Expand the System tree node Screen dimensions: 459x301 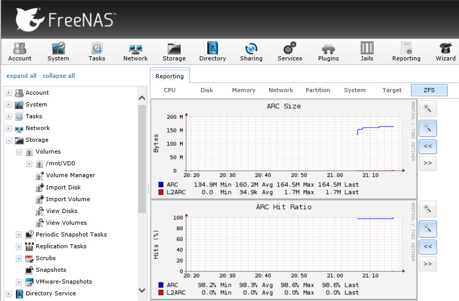point(9,104)
